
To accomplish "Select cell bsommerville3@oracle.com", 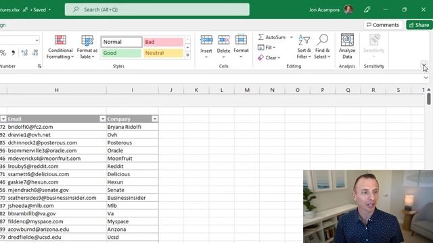I will point(57,151).
